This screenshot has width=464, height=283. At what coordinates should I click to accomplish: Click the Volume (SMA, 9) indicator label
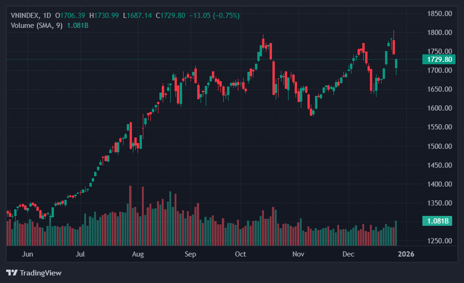(37, 25)
